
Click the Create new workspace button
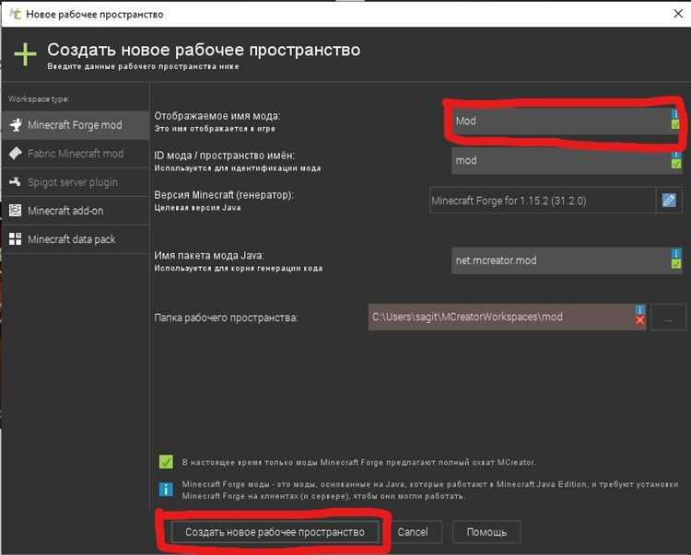tap(275, 532)
